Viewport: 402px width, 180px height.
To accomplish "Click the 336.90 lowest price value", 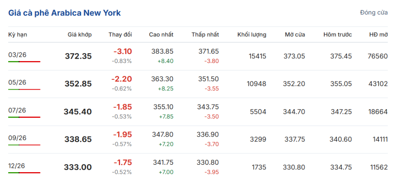I will [x=208, y=135].
